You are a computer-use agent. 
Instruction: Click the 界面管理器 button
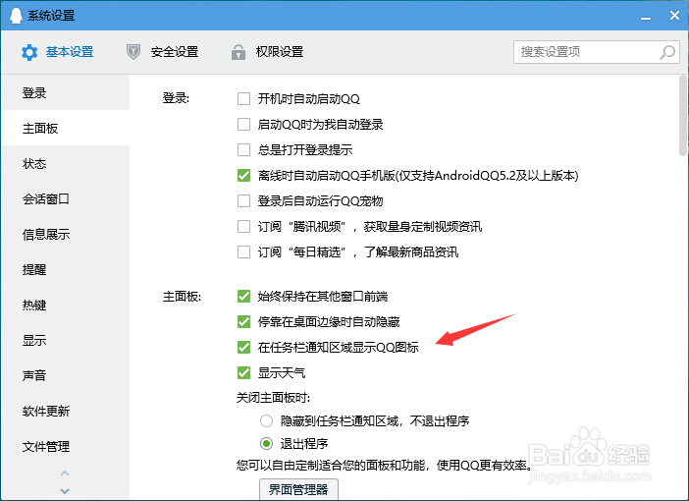[298, 489]
